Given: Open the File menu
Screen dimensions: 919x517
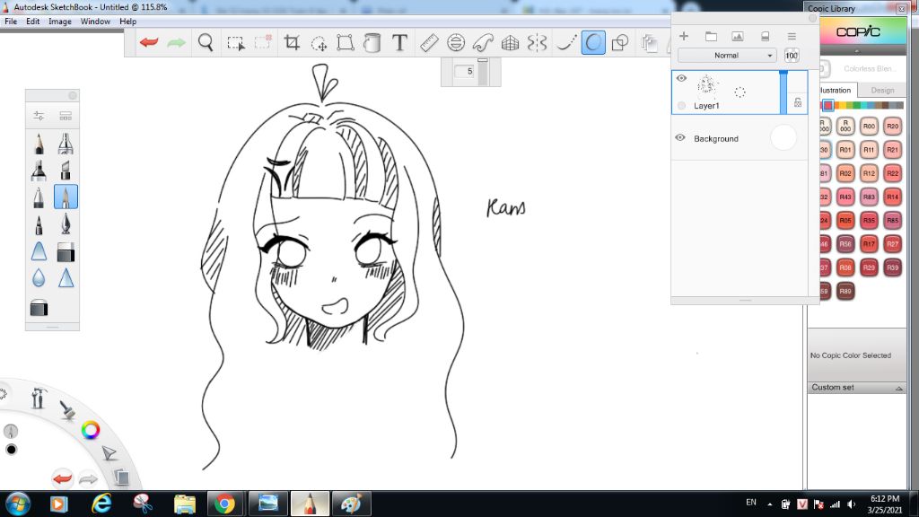Looking at the screenshot, I should (x=11, y=22).
